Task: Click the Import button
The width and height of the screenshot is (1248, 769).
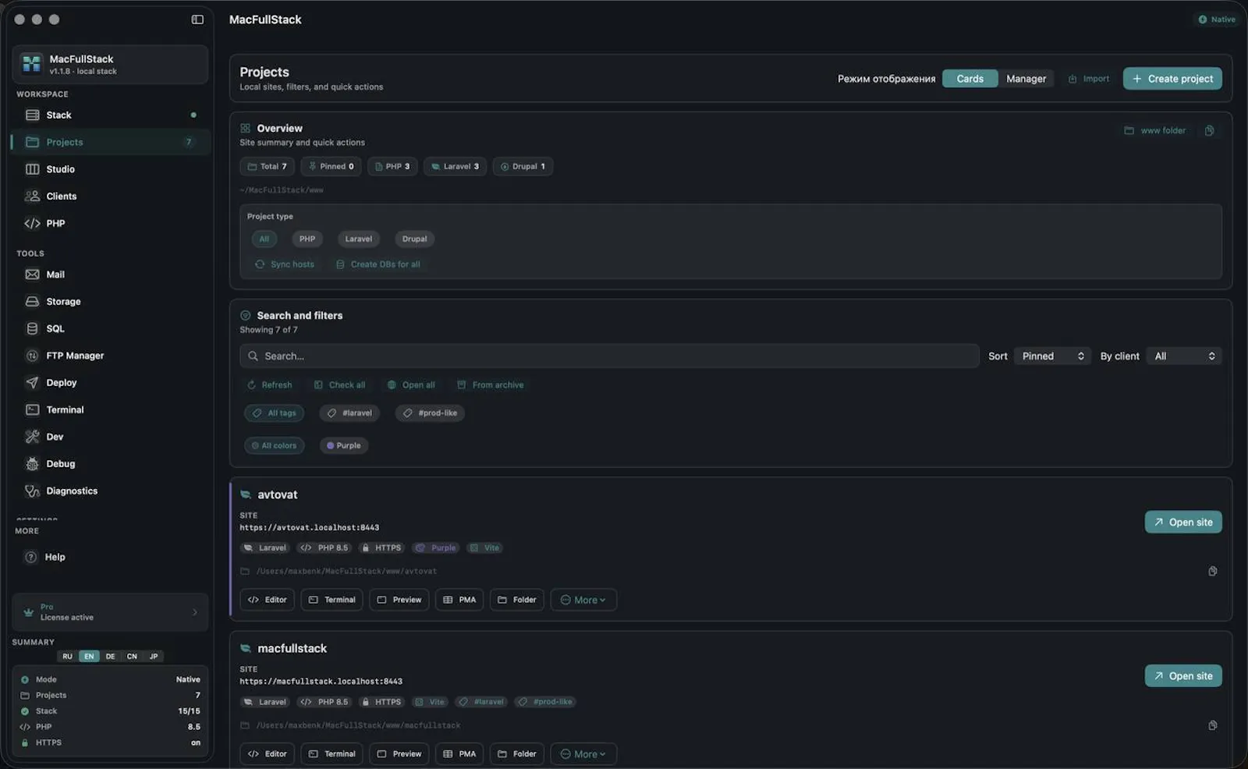Action: (x=1089, y=79)
